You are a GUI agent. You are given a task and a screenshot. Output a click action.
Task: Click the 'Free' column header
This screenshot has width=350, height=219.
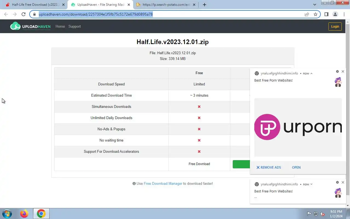(x=199, y=73)
